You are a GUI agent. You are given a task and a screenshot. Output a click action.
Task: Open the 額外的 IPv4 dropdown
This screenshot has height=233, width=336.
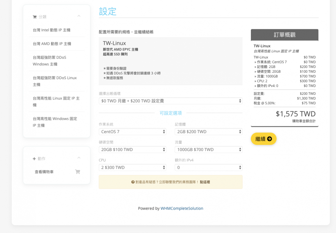click(208, 168)
